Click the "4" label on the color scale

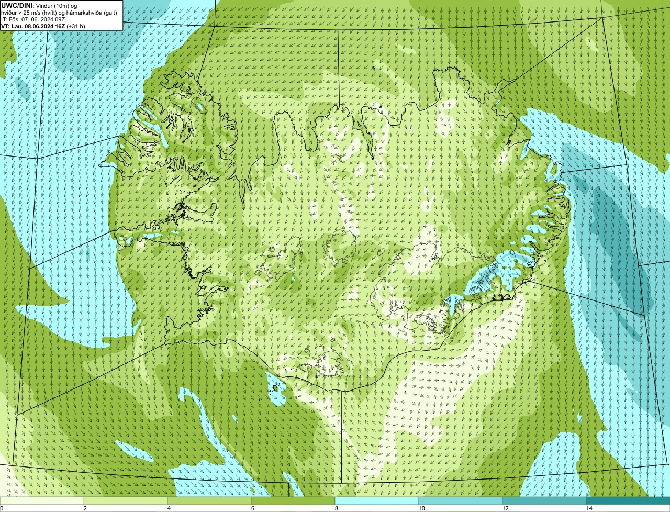[x=169, y=508]
